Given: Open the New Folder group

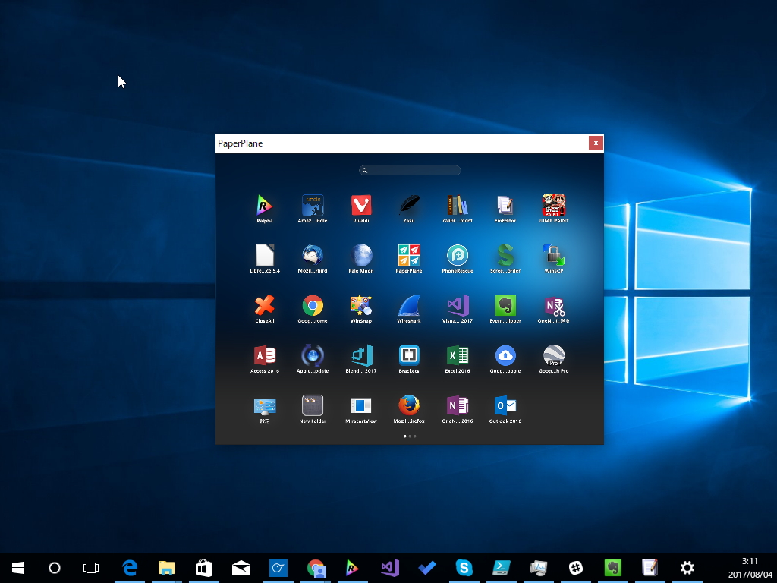Looking at the screenshot, I should tap(313, 405).
